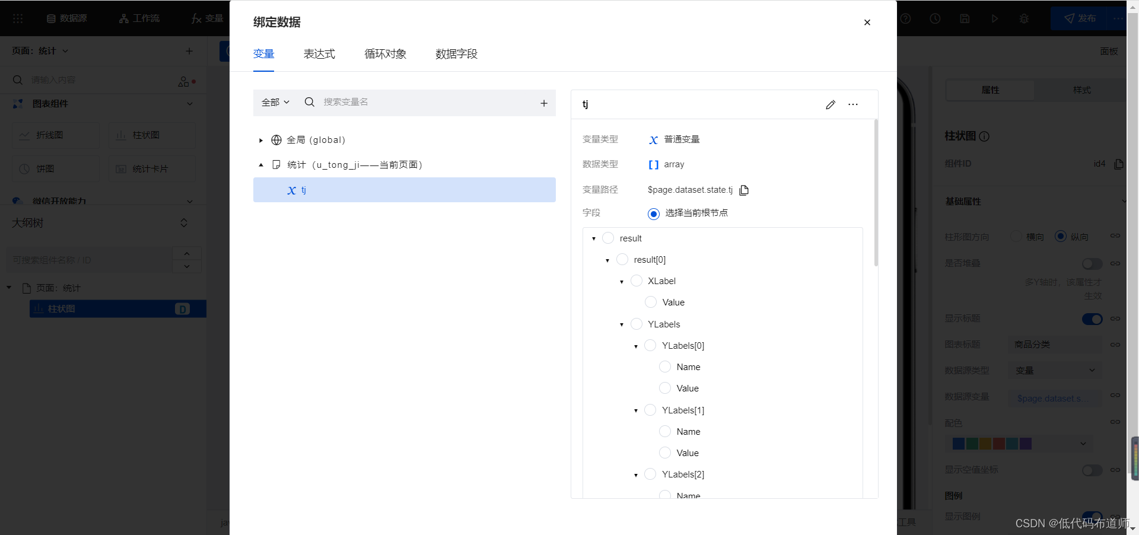Viewport: 1139px width, 535px height.
Task: Click the save icon in top bar
Action: click(x=965, y=18)
